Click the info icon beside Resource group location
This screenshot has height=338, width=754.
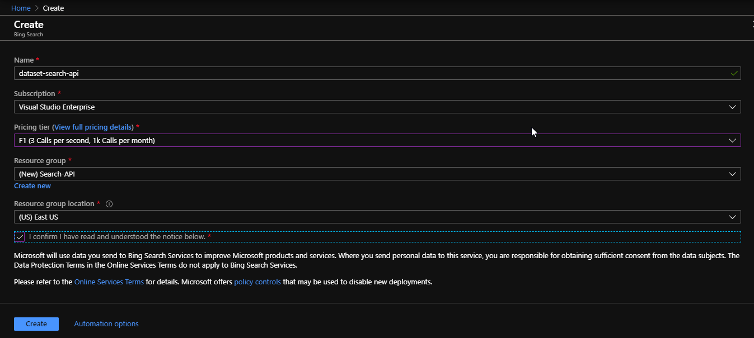[109, 204]
